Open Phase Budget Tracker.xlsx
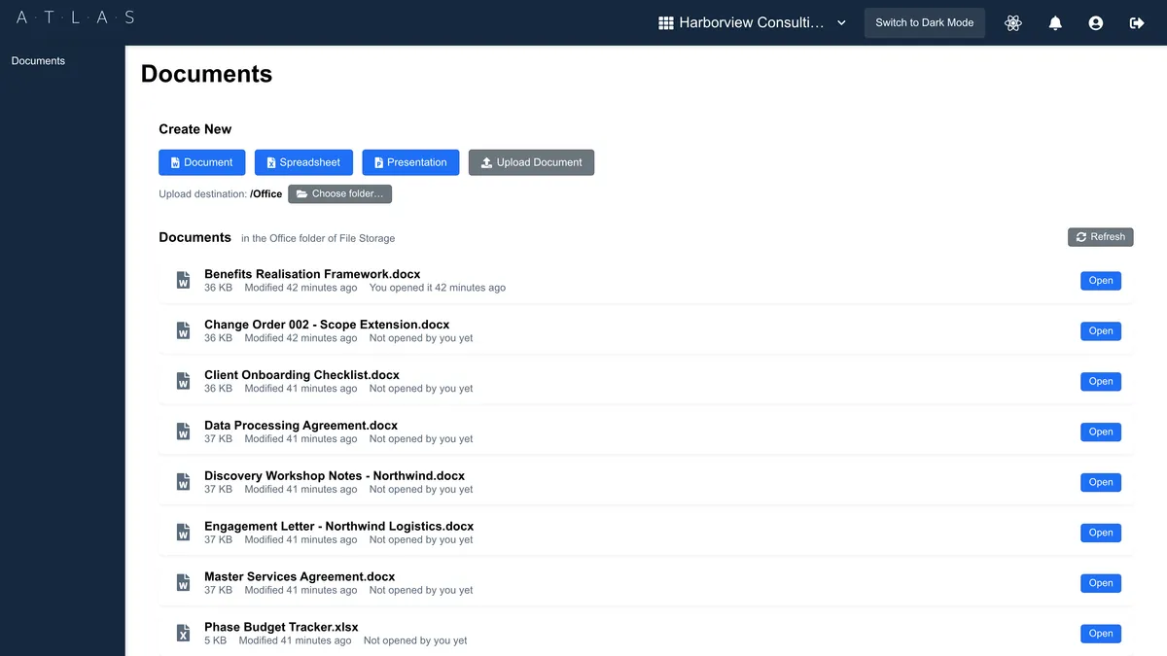 [1101, 634]
